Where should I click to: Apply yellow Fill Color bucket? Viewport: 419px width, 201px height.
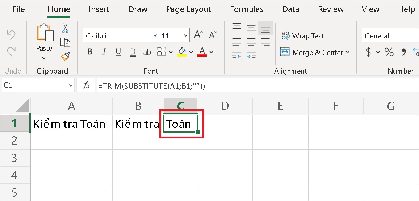tap(182, 52)
